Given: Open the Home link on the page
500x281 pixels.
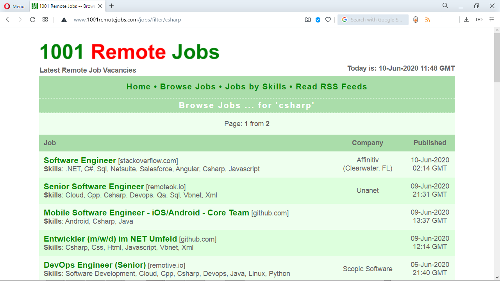Looking at the screenshot, I should [138, 87].
